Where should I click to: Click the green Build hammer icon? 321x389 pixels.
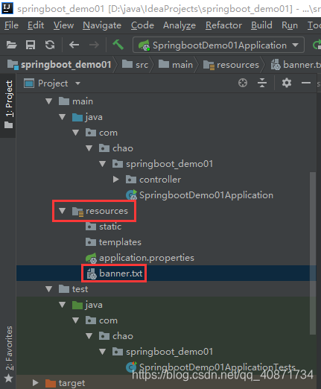coord(118,45)
